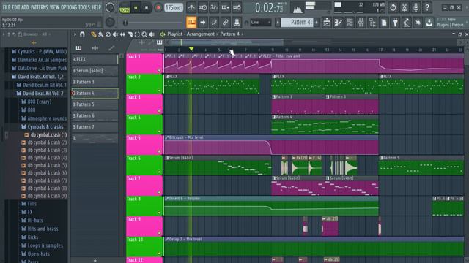
Task: Select the Slip tool
Action: 122,34
